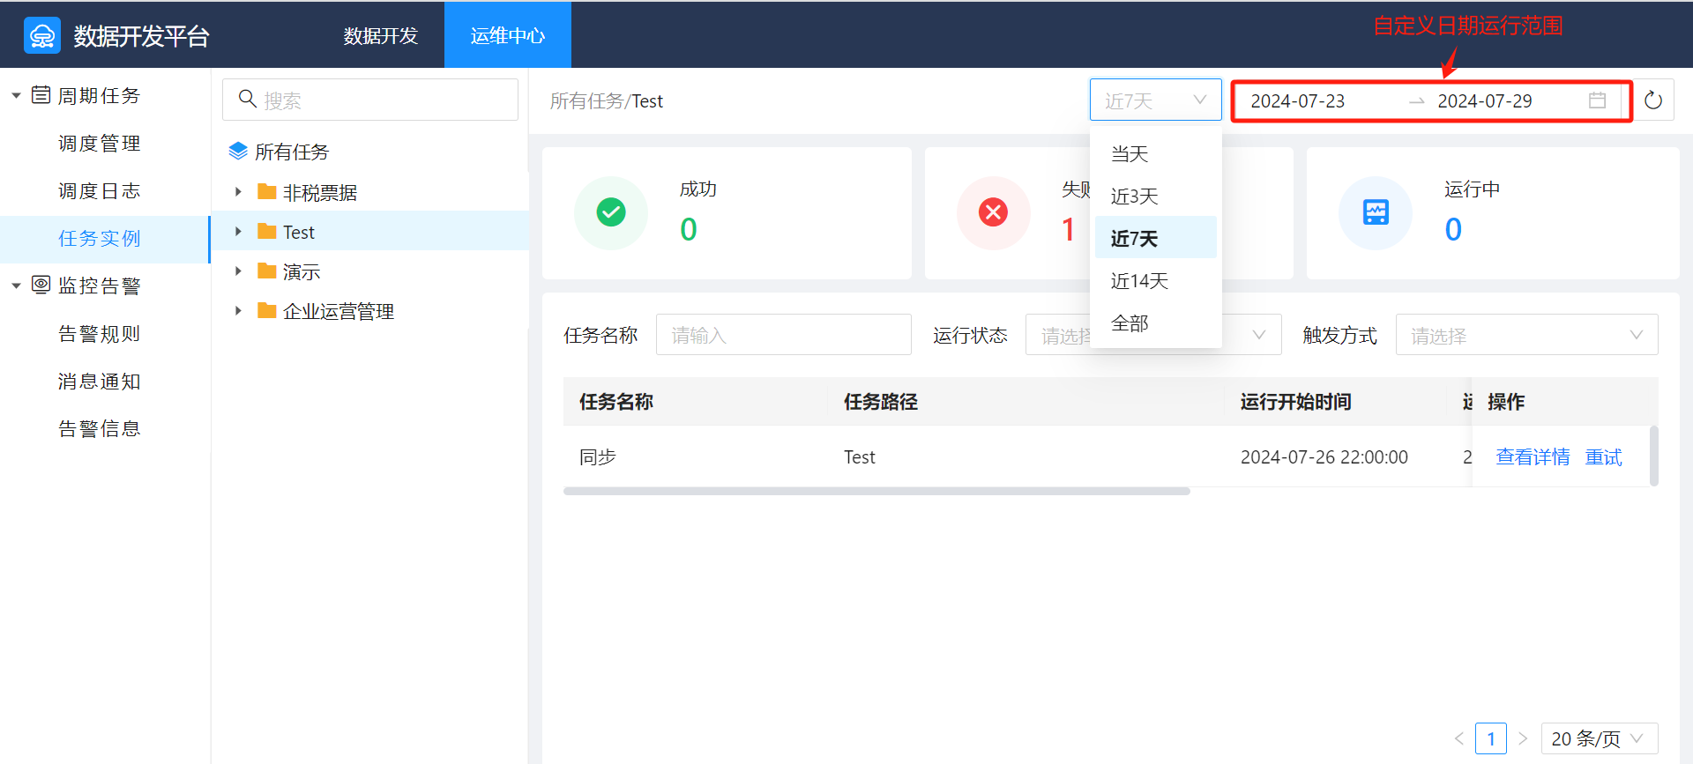Click the red failed status icon

coord(993,212)
